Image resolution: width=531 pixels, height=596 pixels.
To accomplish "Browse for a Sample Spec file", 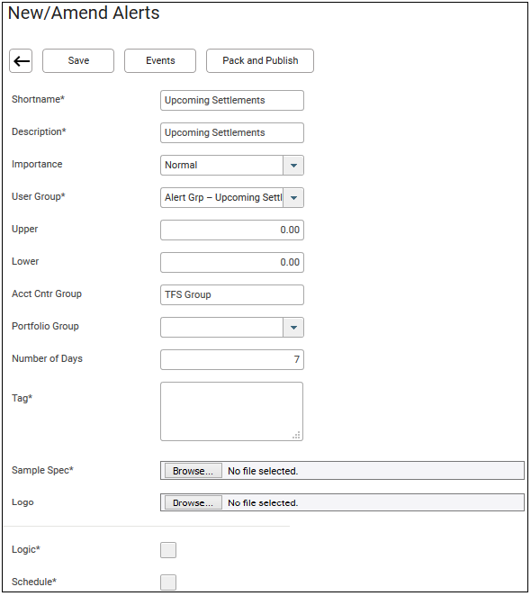I will tap(193, 471).
